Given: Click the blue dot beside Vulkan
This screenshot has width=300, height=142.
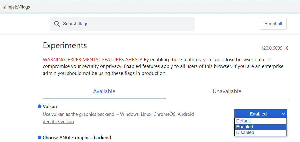Looking at the screenshot, I should 40,106.
